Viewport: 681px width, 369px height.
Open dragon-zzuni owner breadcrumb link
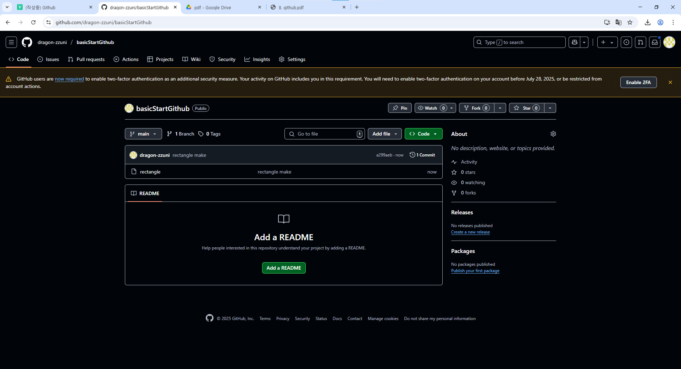pyautogui.click(x=52, y=42)
